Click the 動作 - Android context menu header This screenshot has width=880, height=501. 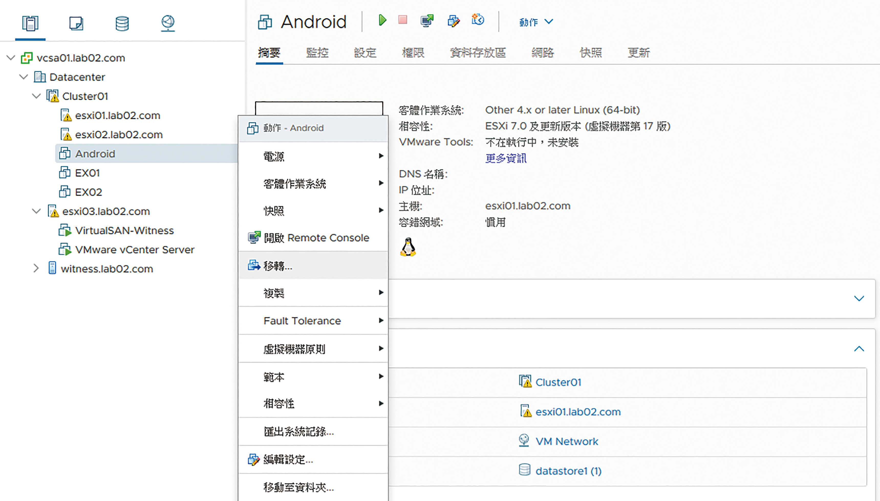coord(313,128)
